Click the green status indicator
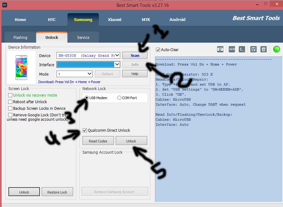The width and height of the screenshot is (283, 207). [x=276, y=49]
